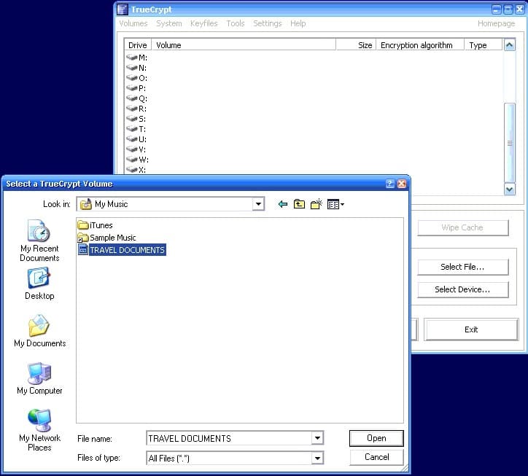Select the TRAVEL DOCUMENTS file
The height and width of the screenshot is (476, 528).
[x=122, y=250]
